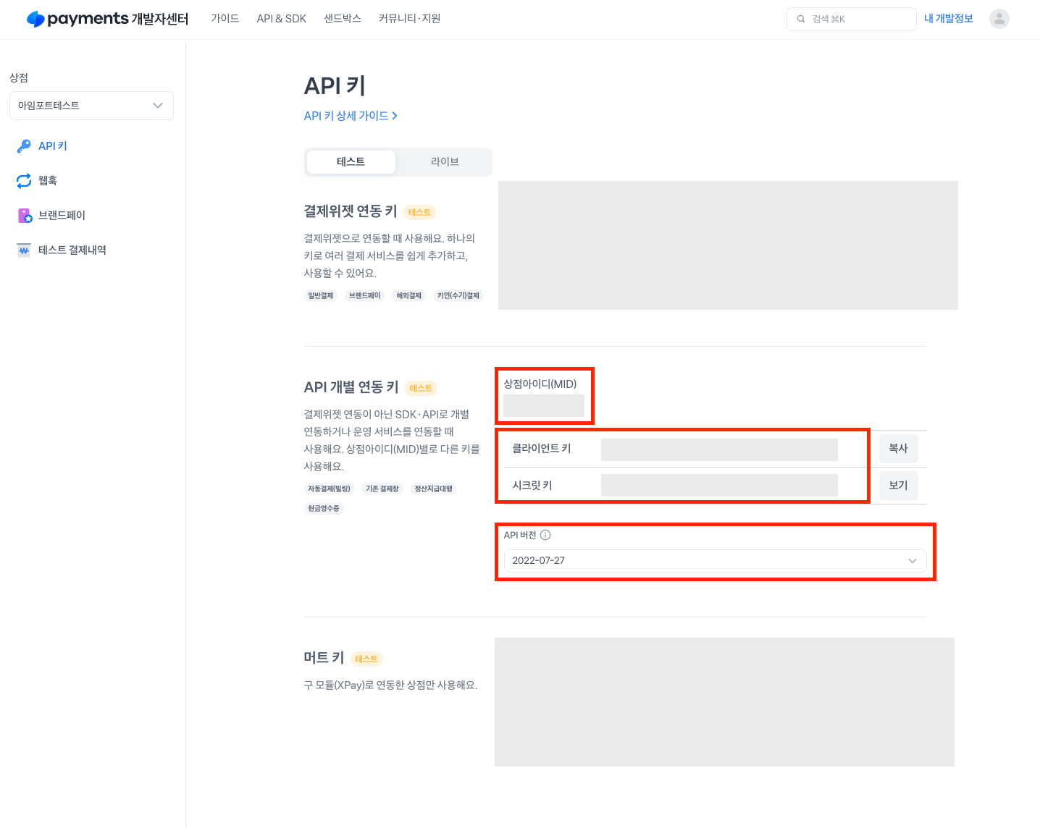Click the 결제위젯 연동 키 heading

coord(351,211)
